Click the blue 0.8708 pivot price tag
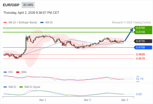 point(143,47)
